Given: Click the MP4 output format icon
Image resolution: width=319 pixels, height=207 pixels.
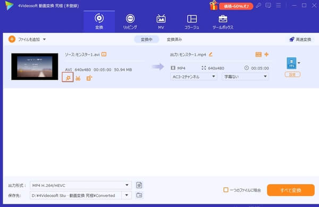Looking at the screenshot, I should pos(291,63).
